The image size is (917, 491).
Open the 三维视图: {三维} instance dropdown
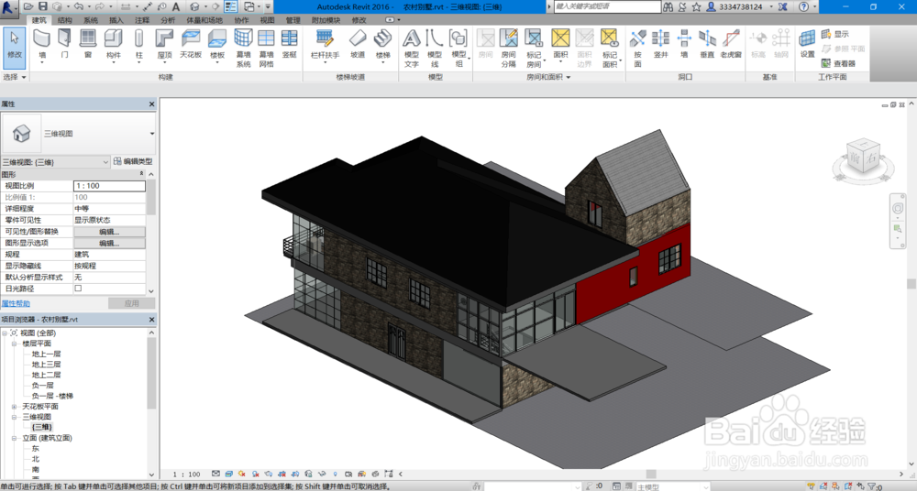click(x=105, y=162)
